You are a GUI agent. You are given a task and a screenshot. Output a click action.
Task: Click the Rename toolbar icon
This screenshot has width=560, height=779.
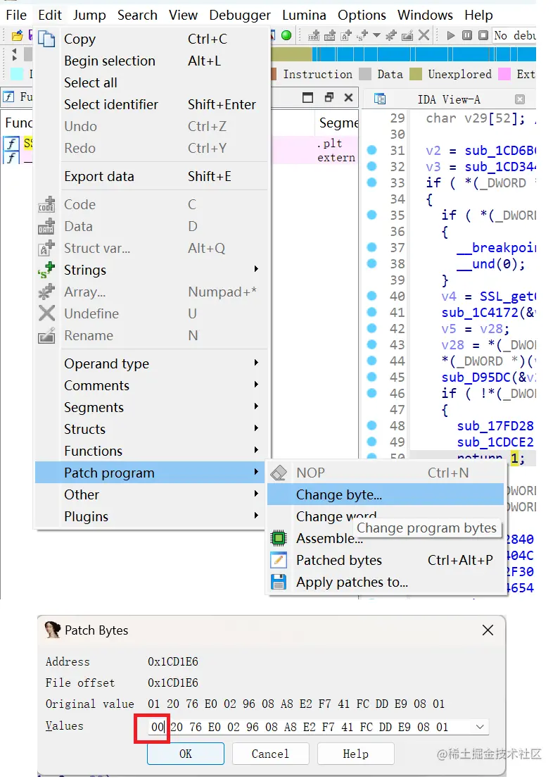tap(407, 35)
